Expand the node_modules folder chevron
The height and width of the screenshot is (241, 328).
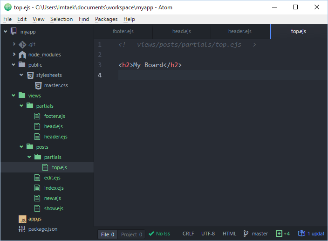coord(14,54)
